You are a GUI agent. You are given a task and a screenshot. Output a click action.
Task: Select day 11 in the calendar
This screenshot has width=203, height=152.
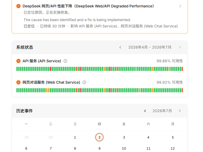point(148,148)
